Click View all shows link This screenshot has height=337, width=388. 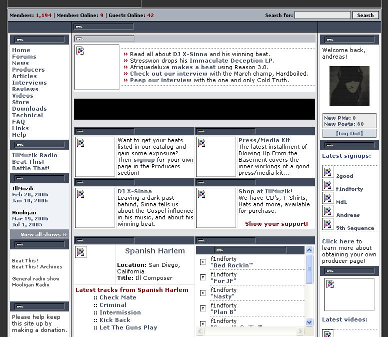(43, 234)
